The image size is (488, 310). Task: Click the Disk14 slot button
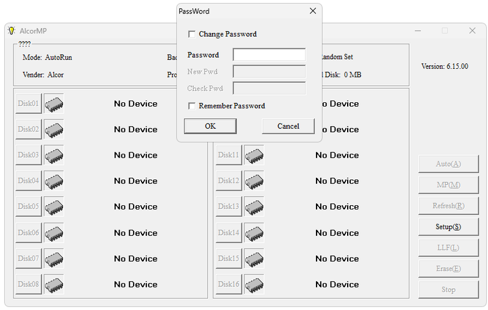coord(229,233)
